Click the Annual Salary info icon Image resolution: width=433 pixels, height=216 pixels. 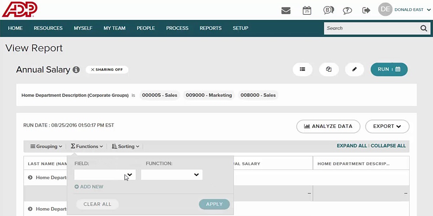coord(76,70)
